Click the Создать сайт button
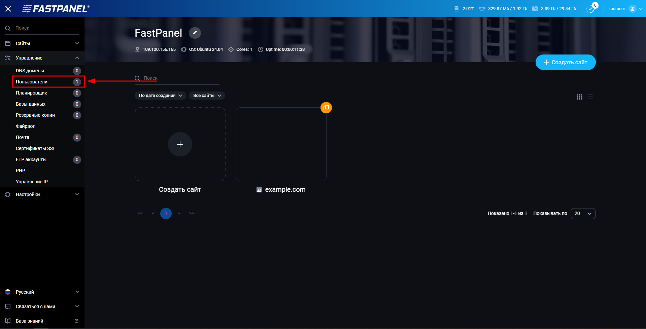 565,62
